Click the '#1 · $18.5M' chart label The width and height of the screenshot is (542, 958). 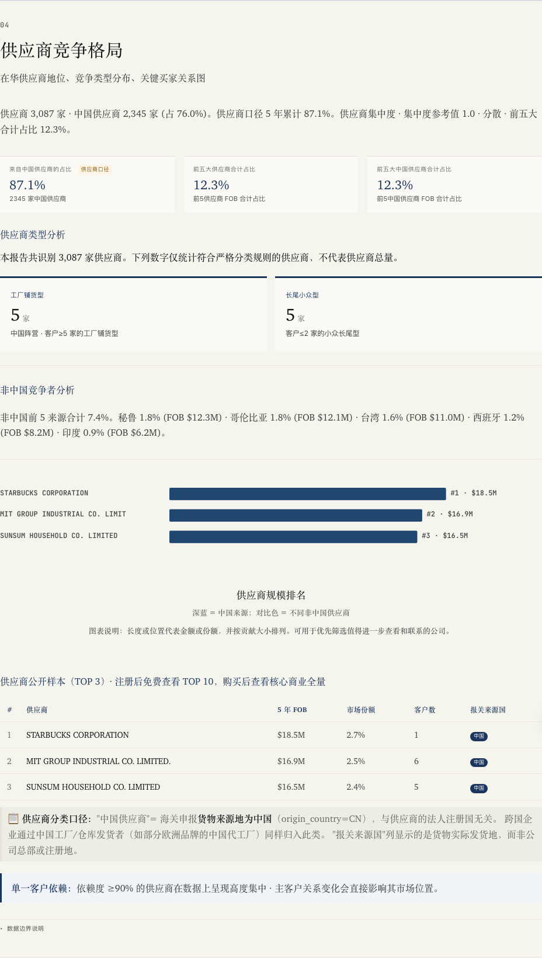click(x=474, y=493)
